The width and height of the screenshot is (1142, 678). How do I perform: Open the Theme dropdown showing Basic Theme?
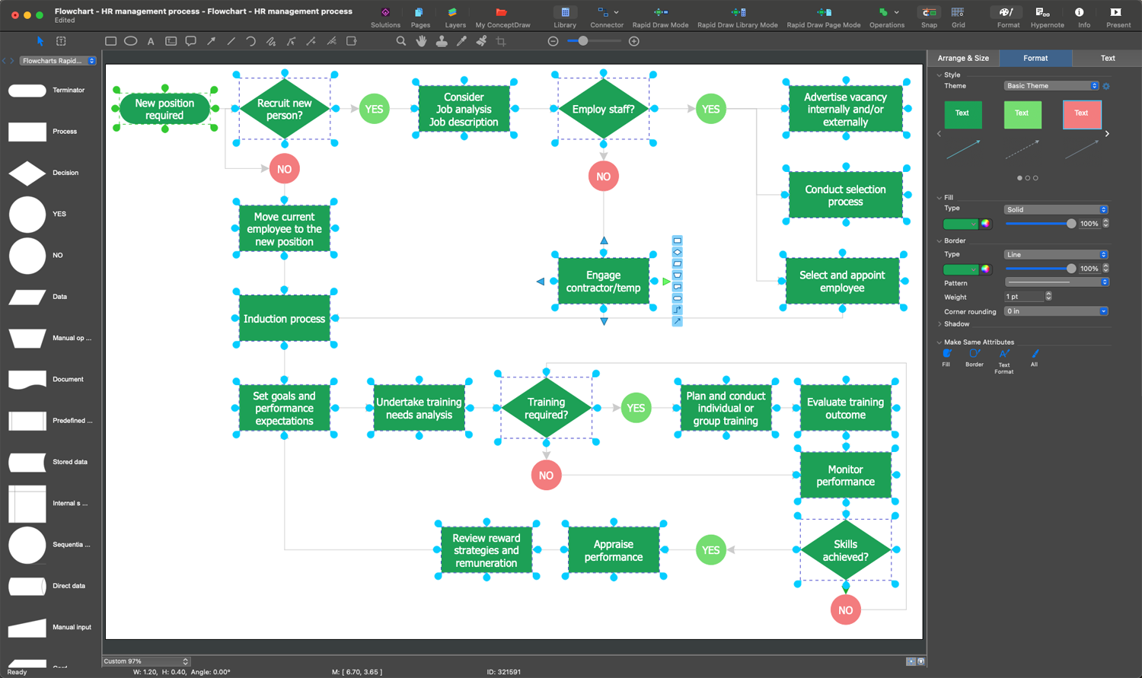[x=1051, y=86]
